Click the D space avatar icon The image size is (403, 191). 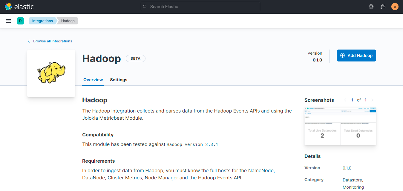coord(20,21)
